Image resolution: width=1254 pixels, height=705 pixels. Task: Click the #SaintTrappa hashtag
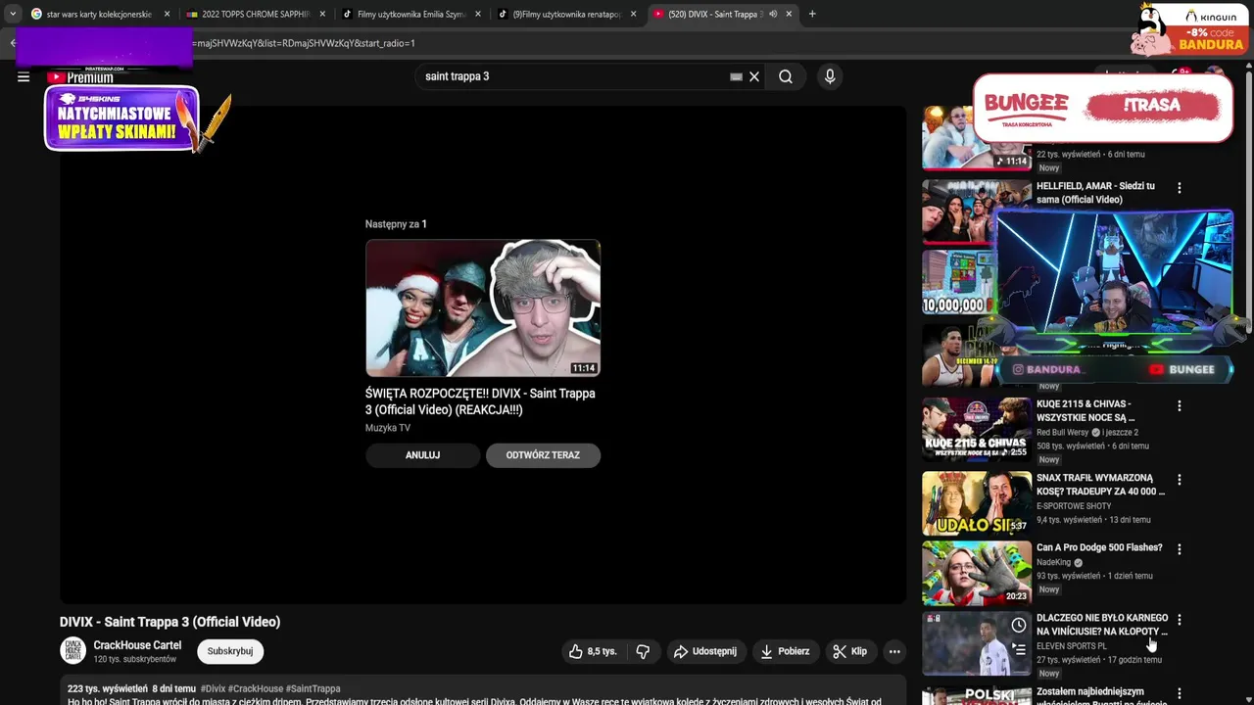313,689
